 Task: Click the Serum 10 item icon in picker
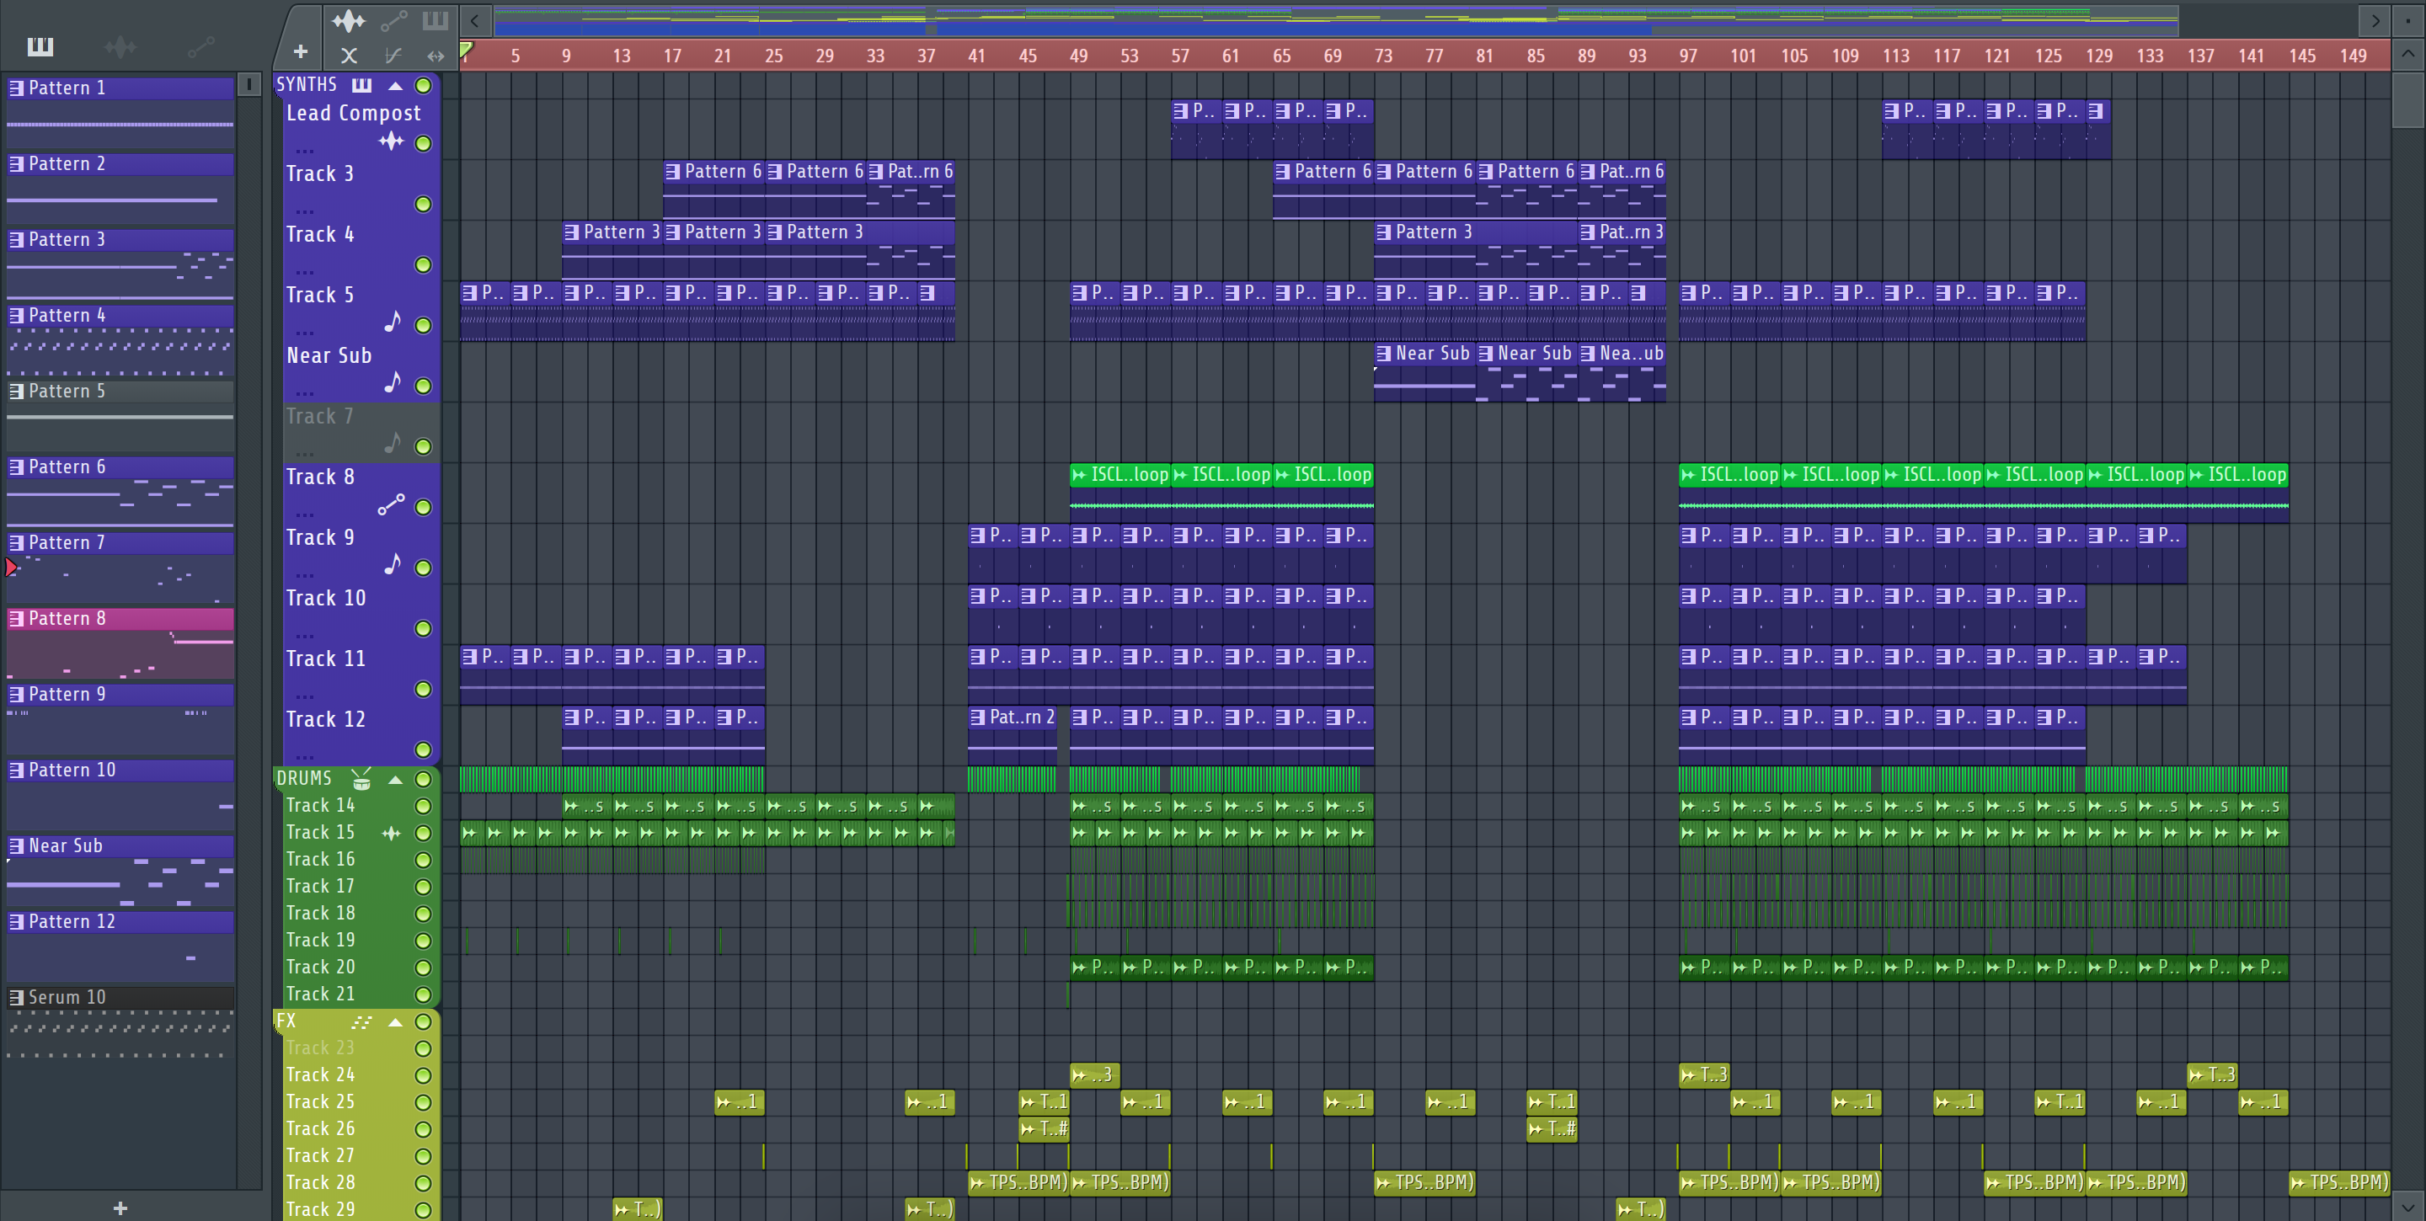coord(16,997)
